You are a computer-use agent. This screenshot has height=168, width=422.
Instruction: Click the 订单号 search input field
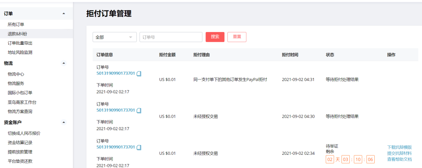tap(171, 37)
